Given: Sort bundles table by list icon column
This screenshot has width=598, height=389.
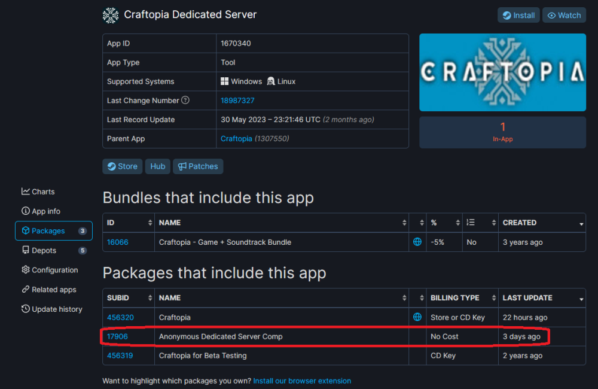Looking at the screenshot, I should click(x=481, y=223).
